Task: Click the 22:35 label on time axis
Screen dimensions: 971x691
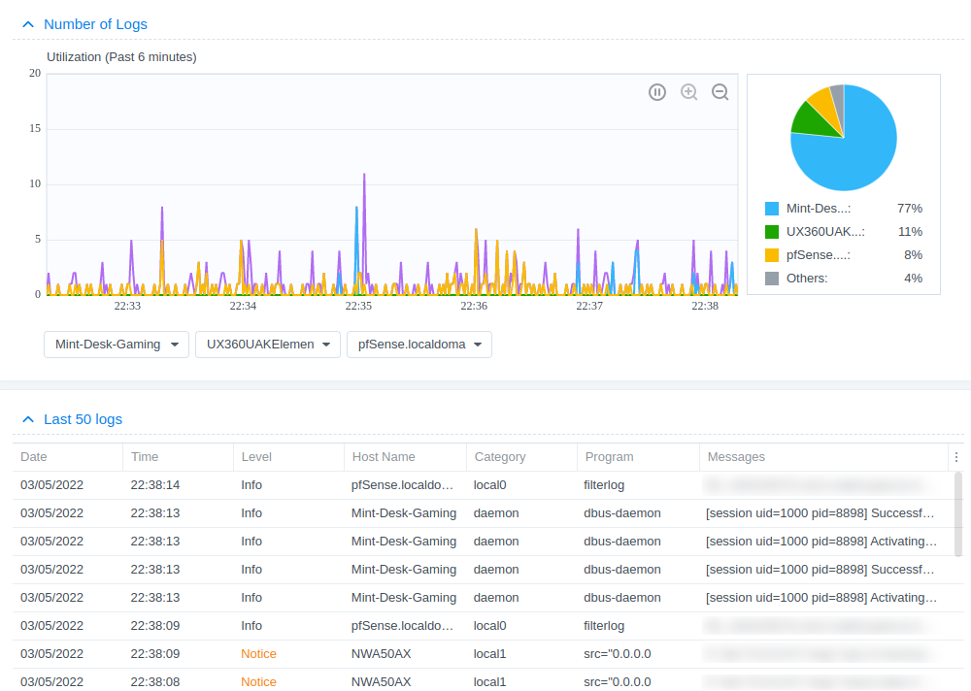Action: [358, 306]
